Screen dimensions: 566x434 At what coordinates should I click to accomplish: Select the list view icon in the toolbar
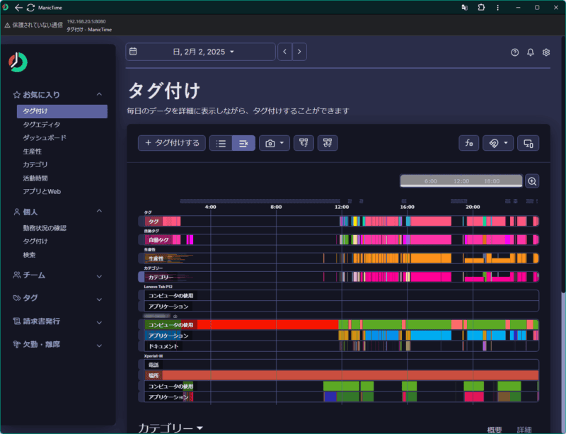pyautogui.click(x=220, y=143)
